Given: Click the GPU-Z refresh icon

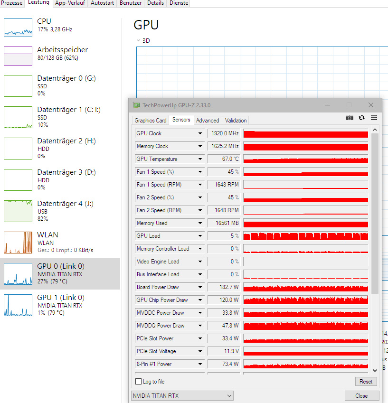Looking at the screenshot, I should [x=361, y=118].
